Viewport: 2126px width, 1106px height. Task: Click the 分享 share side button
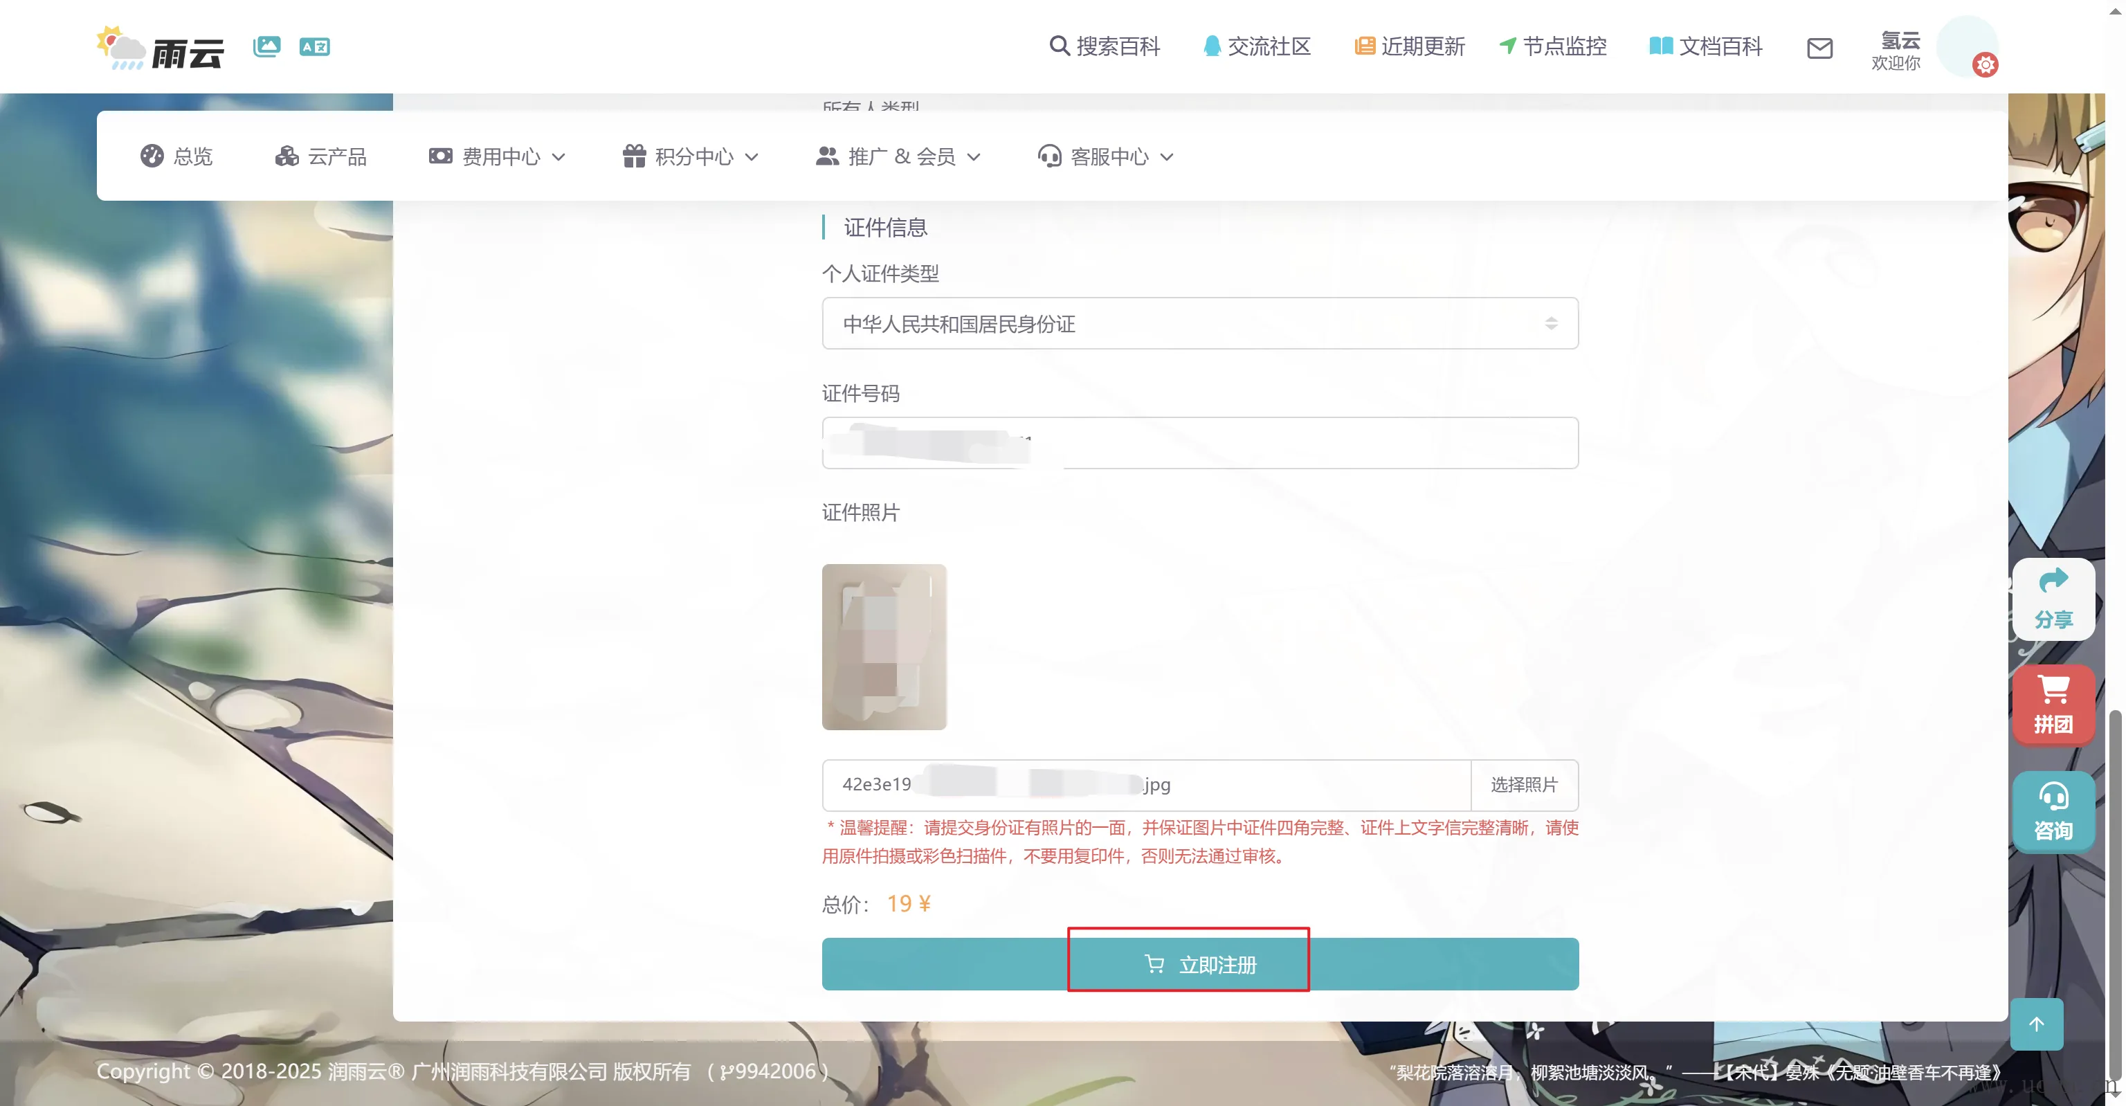[2053, 599]
